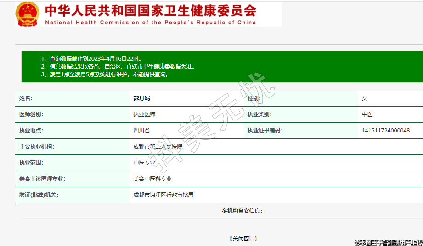Screen dimensions: 423x246
Task: Click the 性别 value 女
Action: pos(364,98)
